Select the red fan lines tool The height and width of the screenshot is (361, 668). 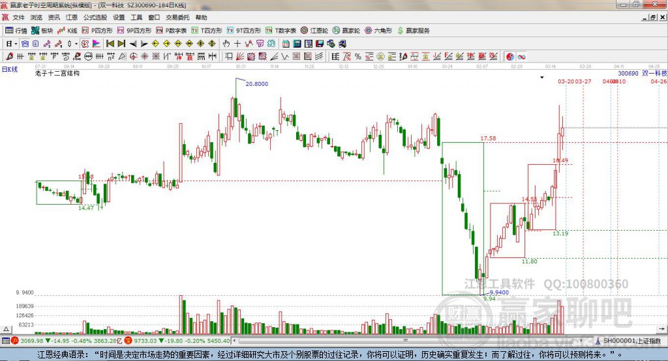tap(240, 57)
